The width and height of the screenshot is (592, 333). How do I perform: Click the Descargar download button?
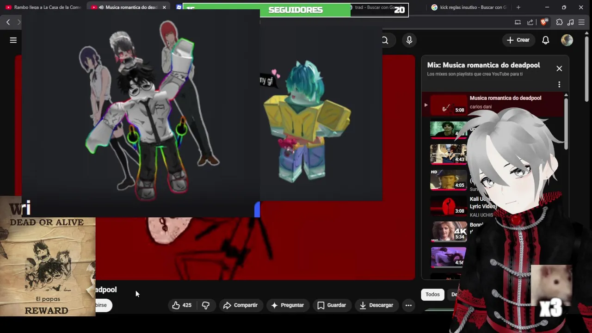click(x=376, y=305)
